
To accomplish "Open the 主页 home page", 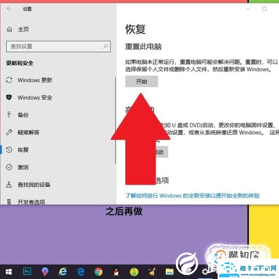I will point(23,29).
